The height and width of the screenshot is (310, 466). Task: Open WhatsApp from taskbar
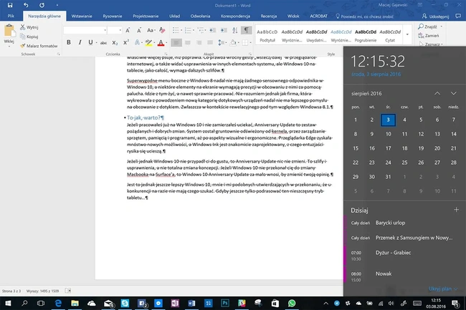[292, 303]
